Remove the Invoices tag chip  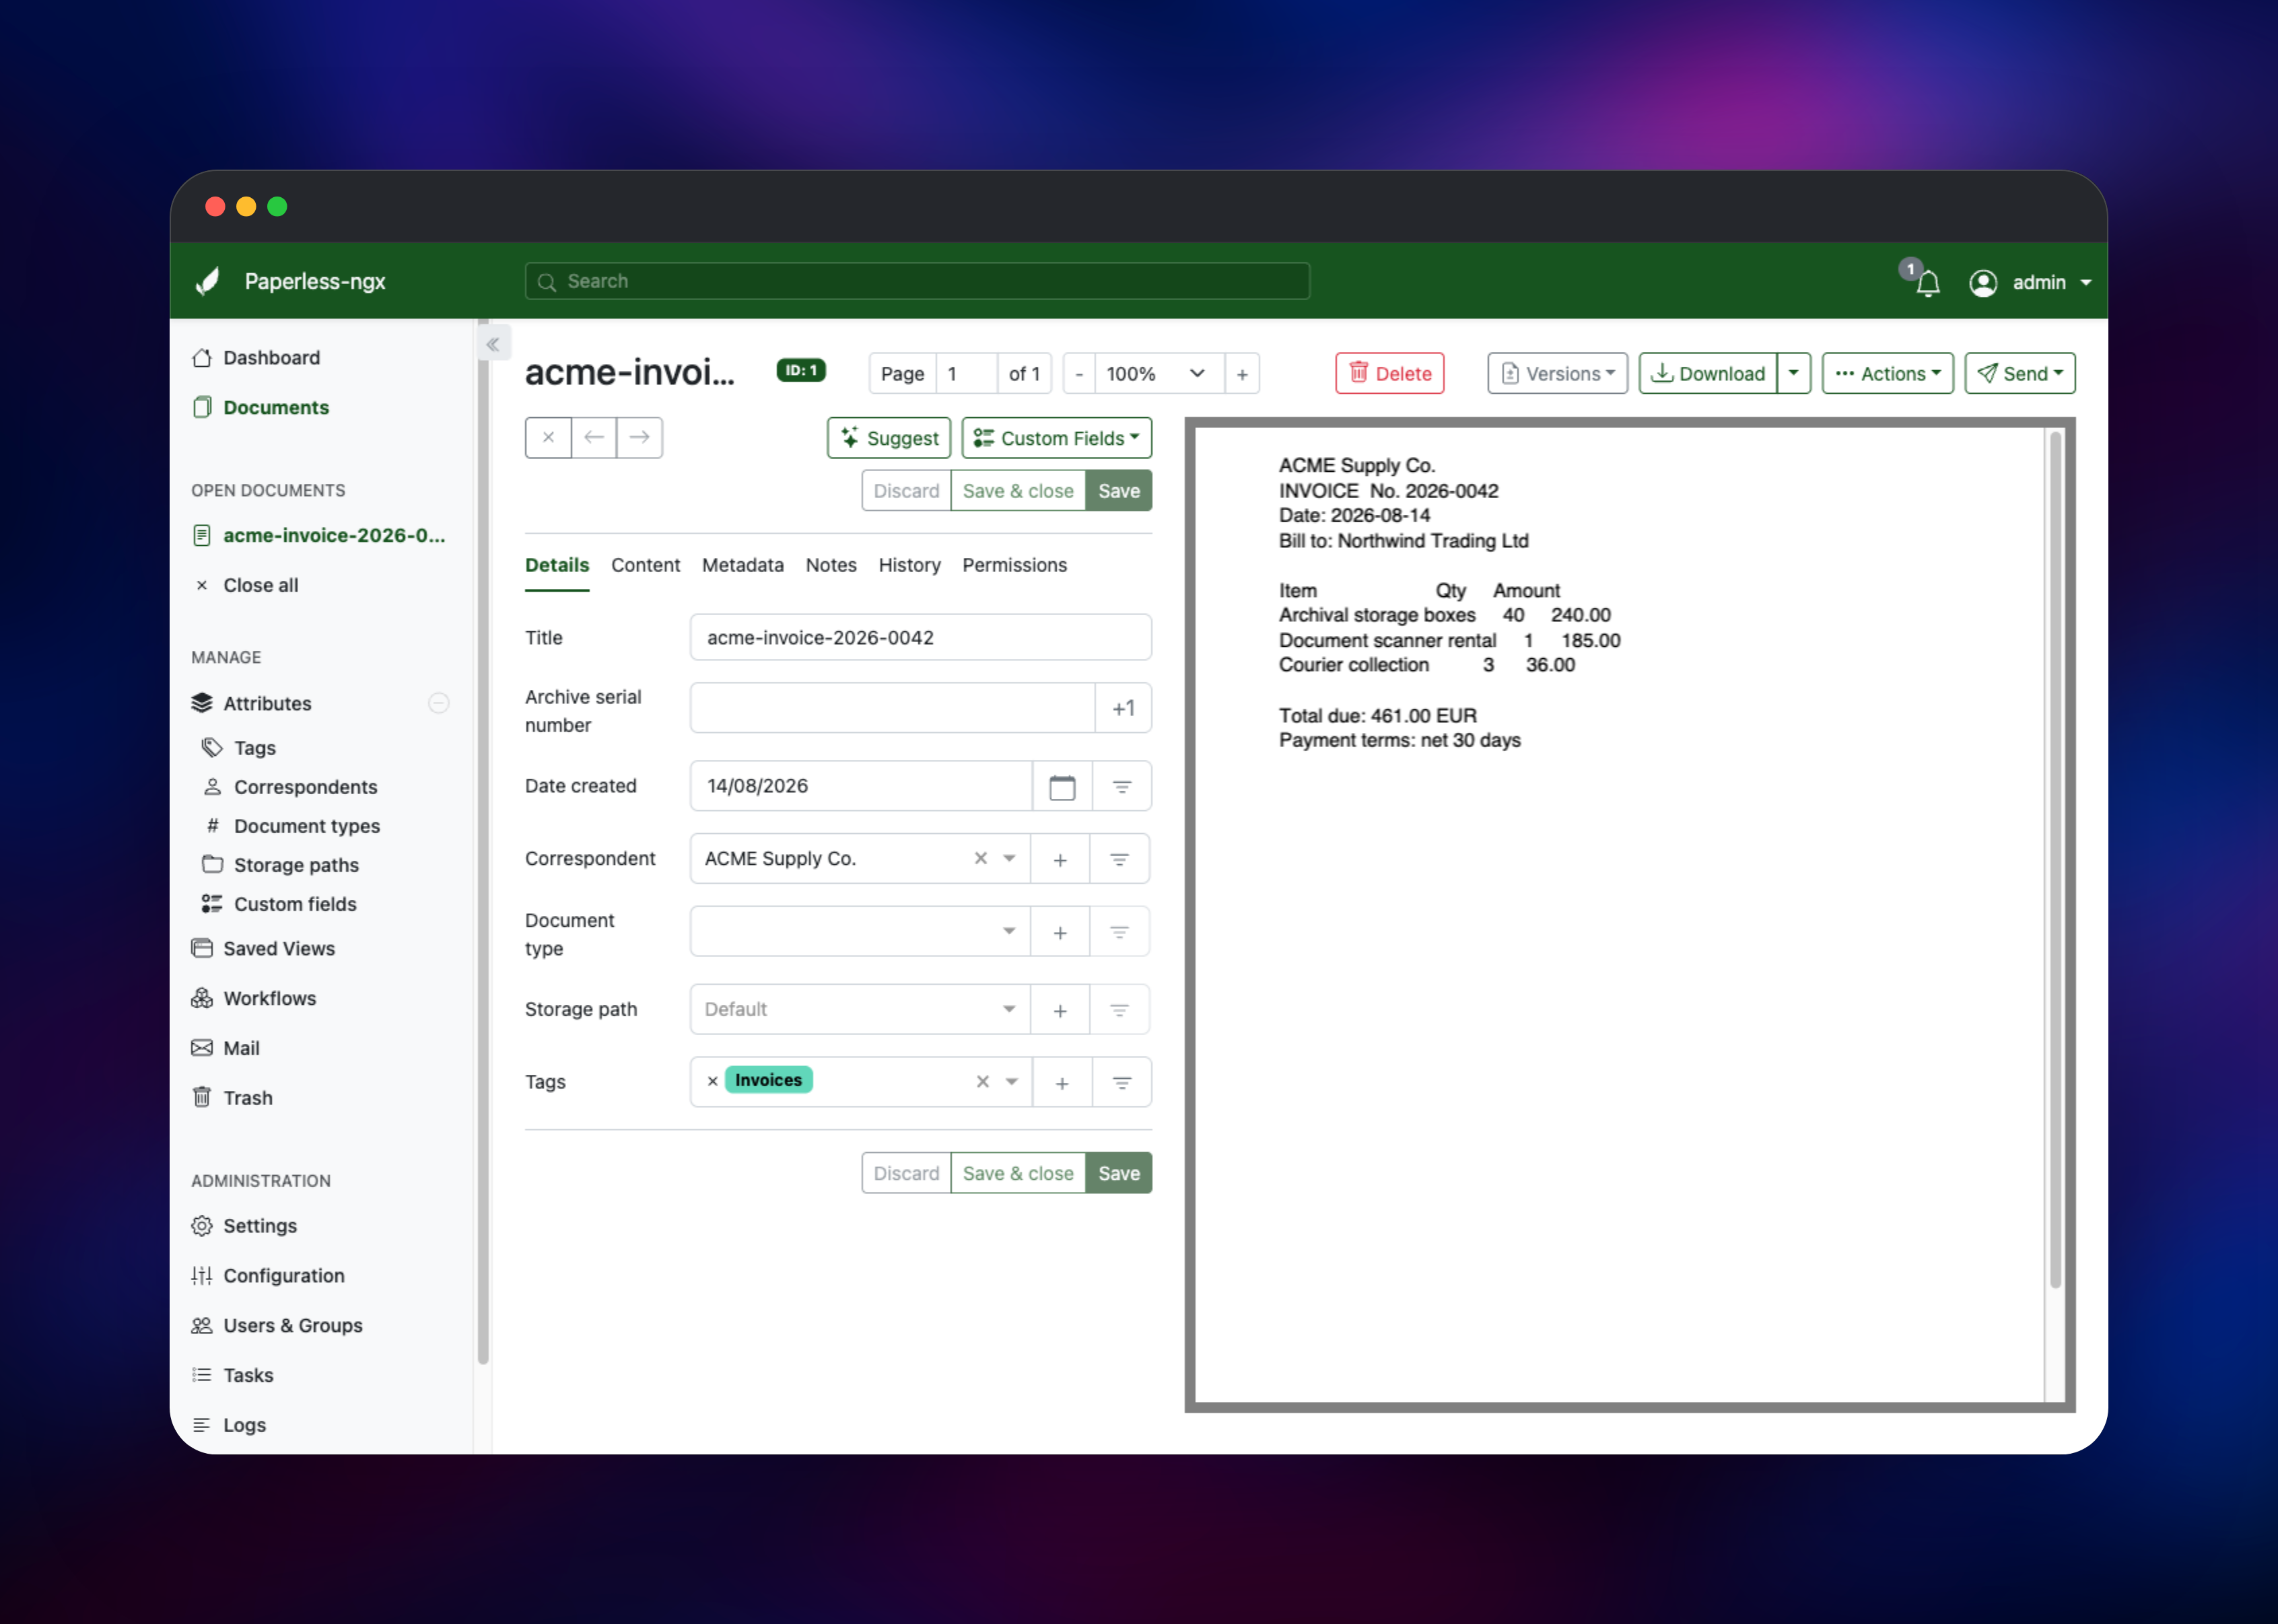(712, 1081)
